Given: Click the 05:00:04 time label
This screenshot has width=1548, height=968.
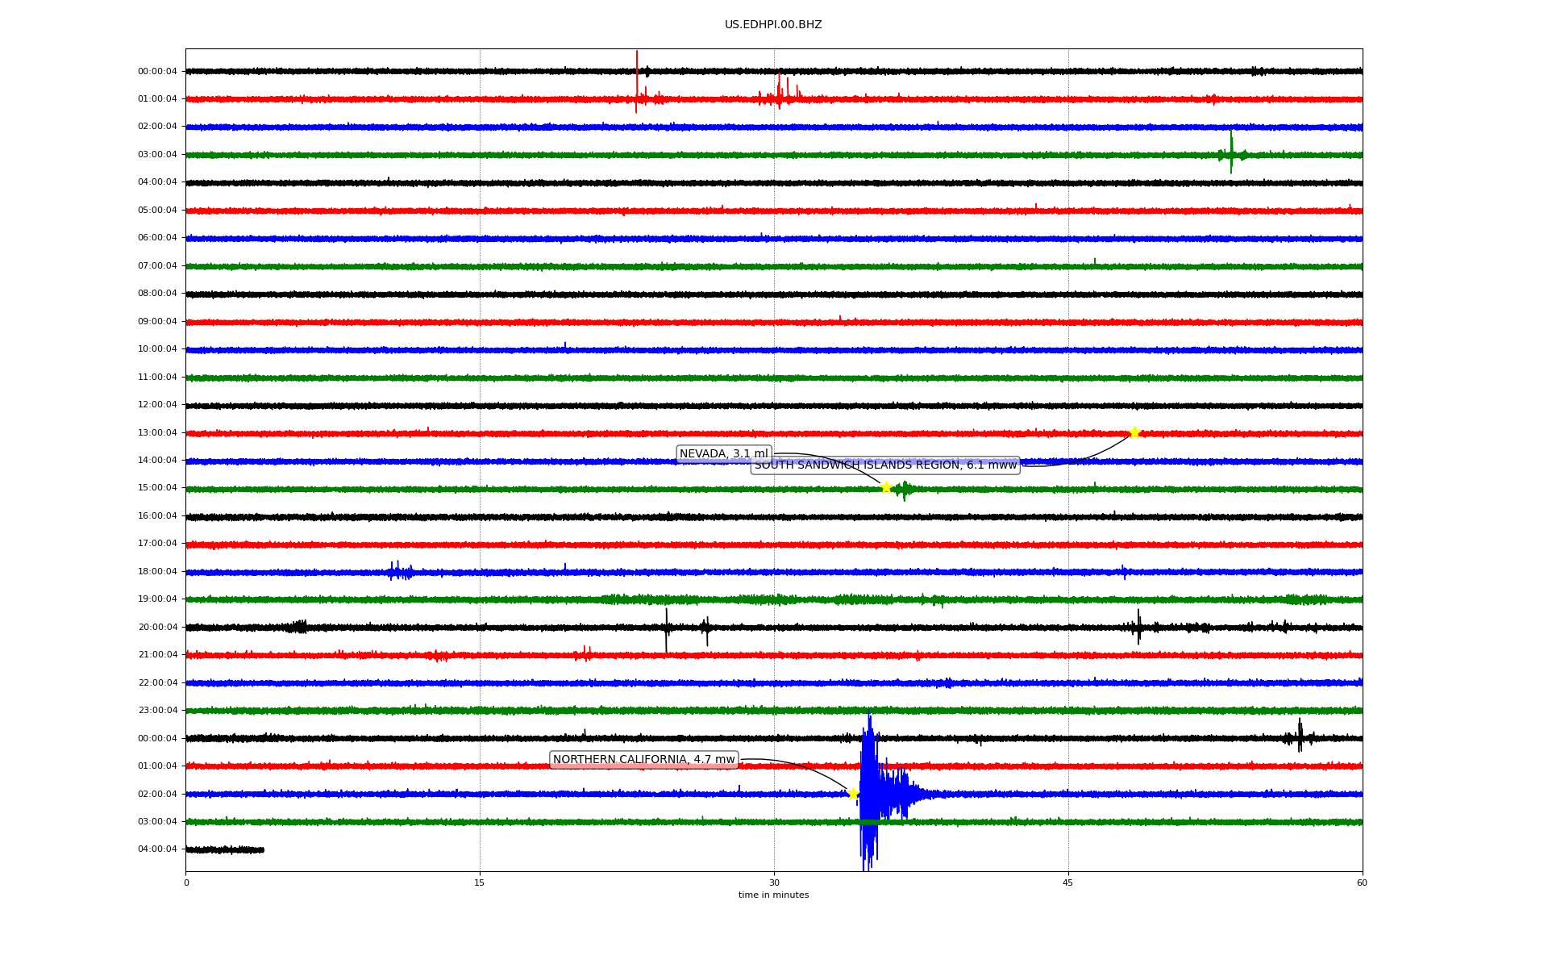Looking at the screenshot, I should click(157, 211).
